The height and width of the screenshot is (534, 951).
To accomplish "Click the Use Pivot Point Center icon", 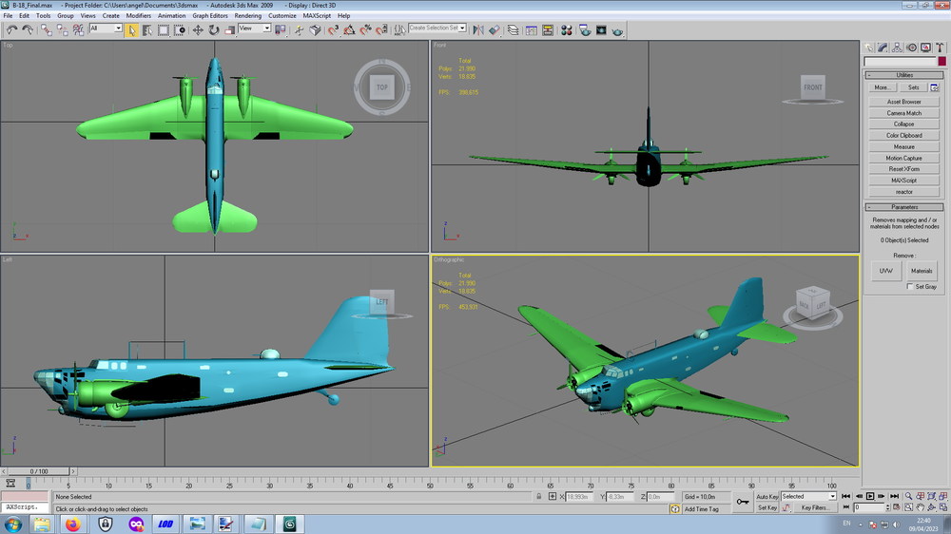I will pyautogui.click(x=281, y=29).
